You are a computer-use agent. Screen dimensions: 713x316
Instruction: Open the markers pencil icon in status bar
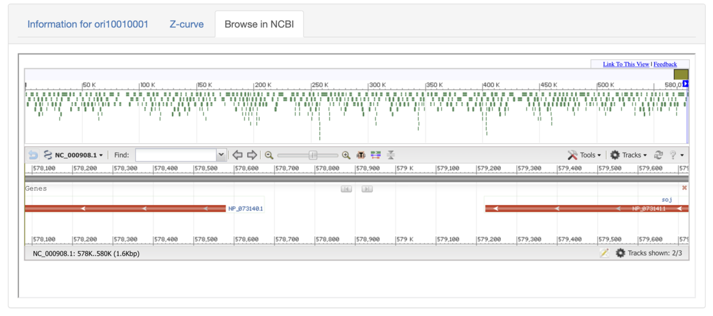tap(604, 253)
